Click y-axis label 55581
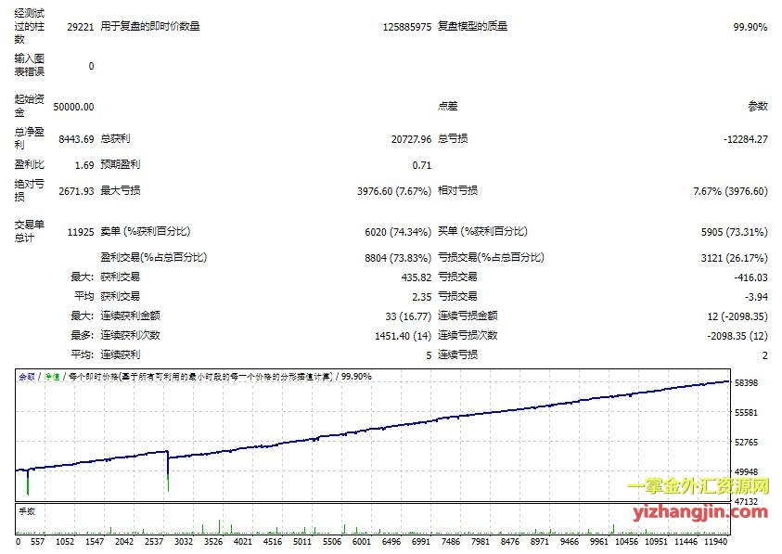Viewport: 782px width, 554px height. coord(746,412)
